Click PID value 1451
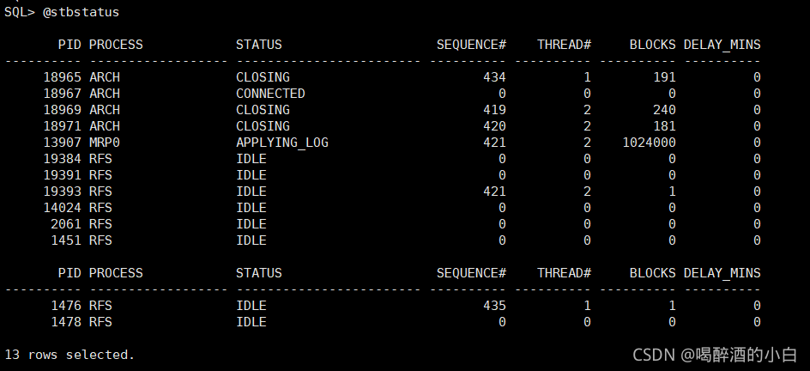Screen dimensions: 810x371 tap(66, 240)
